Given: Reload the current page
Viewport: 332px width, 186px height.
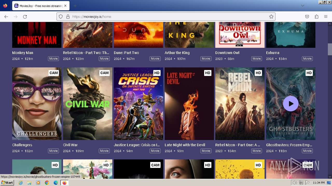Looking at the screenshot, I should [x=25, y=17].
